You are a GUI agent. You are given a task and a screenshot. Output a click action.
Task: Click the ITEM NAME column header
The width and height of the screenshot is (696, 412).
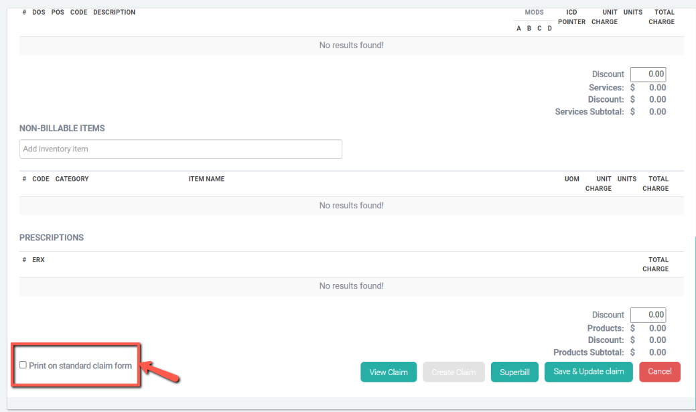[x=206, y=179]
